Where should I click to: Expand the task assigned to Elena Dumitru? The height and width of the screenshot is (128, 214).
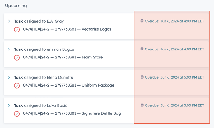point(9,77)
